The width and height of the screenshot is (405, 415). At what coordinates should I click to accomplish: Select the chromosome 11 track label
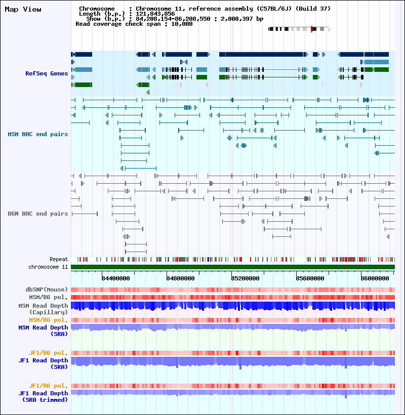[x=48, y=267]
